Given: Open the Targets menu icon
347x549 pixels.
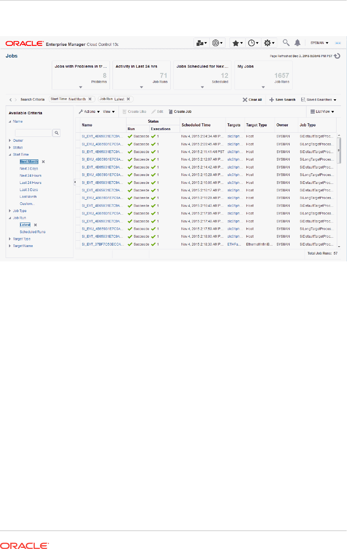Looking at the screenshot, I should (218, 43).
